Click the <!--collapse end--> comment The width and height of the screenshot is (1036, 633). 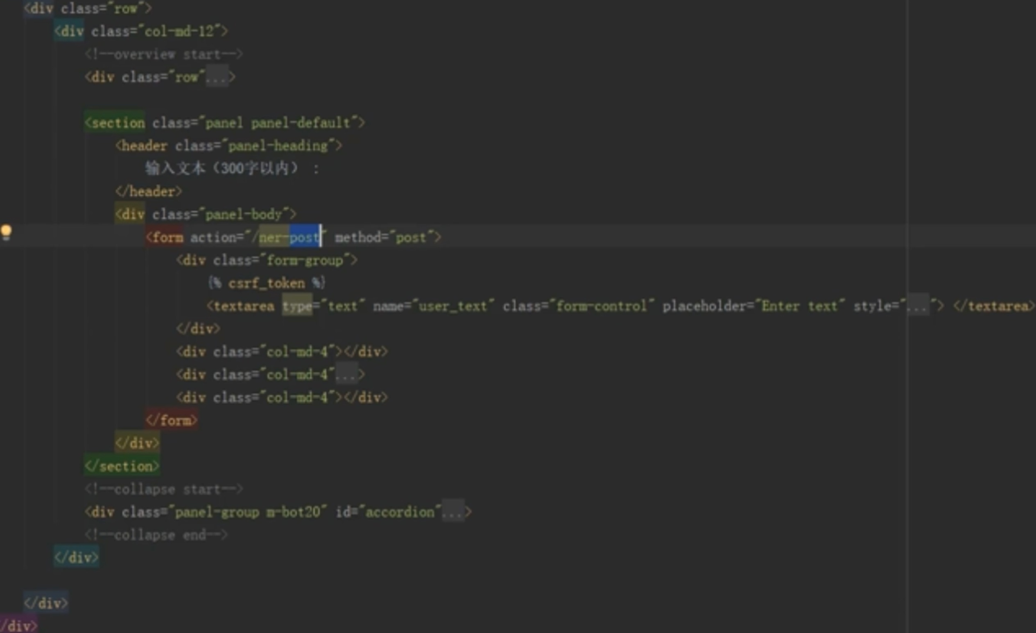tap(156, 535)
